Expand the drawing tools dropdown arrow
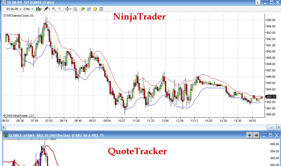The image size is (281, 166). point(49,9)
